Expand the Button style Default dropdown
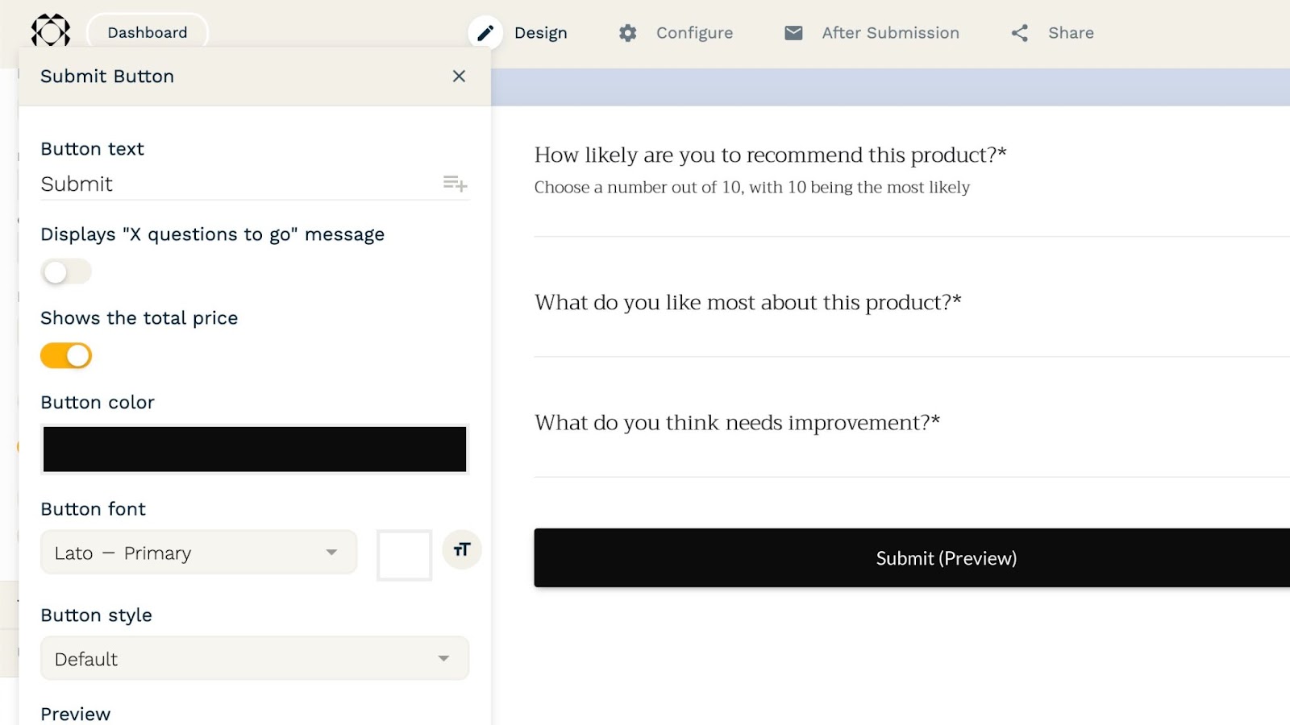Screen dimensions: 1290x725 point(255,659)
